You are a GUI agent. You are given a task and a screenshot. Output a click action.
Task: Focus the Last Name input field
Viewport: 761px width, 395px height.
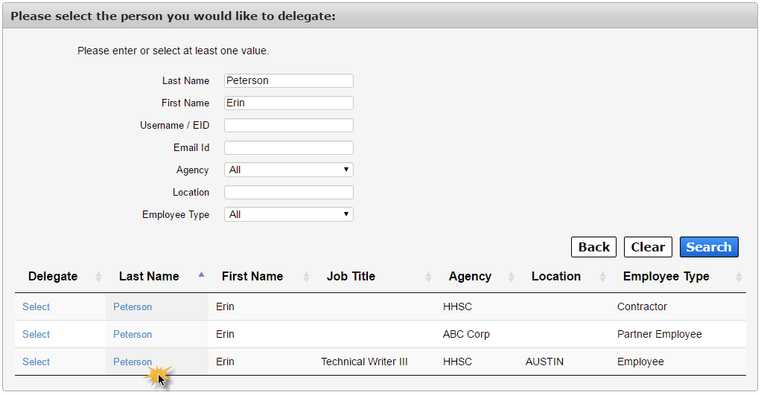(289, 80)
